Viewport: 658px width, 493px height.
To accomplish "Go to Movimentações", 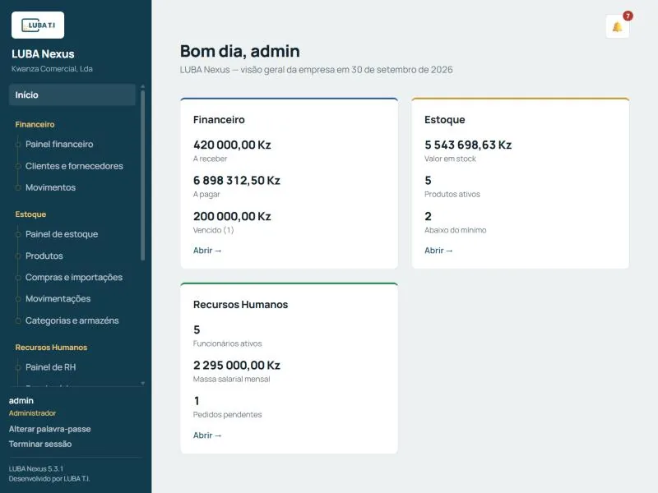I will point(58,298).
